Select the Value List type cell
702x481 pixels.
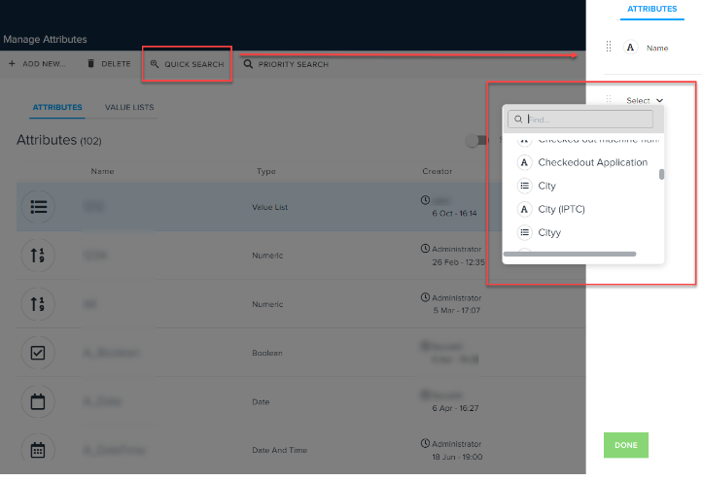coord(269,207)
